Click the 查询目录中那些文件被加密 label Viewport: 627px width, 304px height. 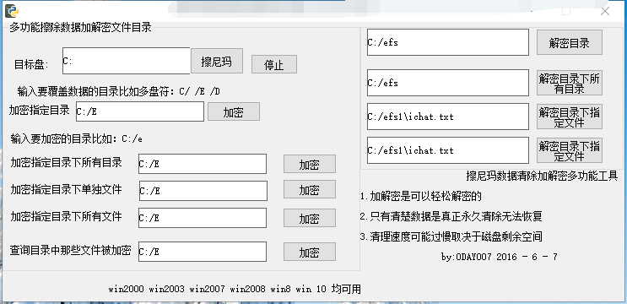pyautogui.click(x=70, y=251)
